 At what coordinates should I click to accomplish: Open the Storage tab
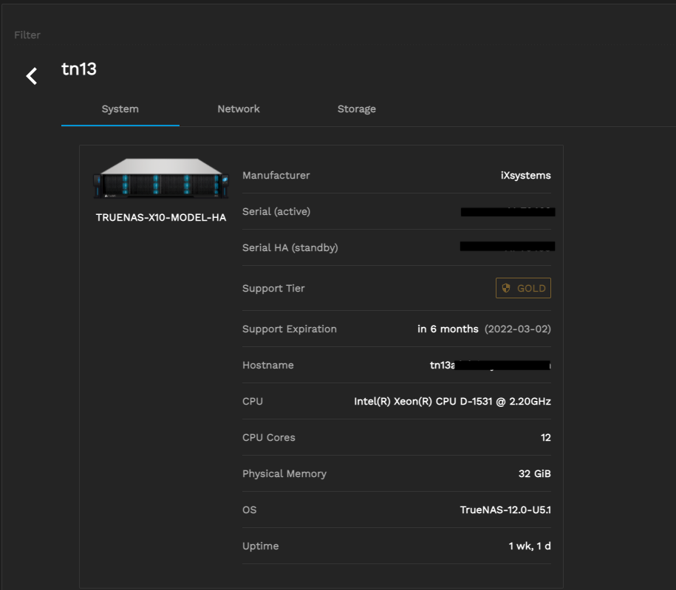point(356,109)
